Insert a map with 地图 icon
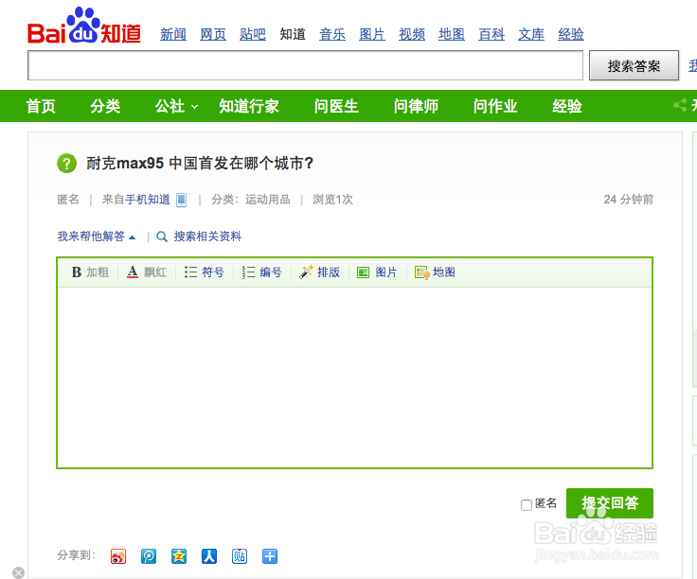The height and width of the screenshot is (579, 697). [421, 272]
